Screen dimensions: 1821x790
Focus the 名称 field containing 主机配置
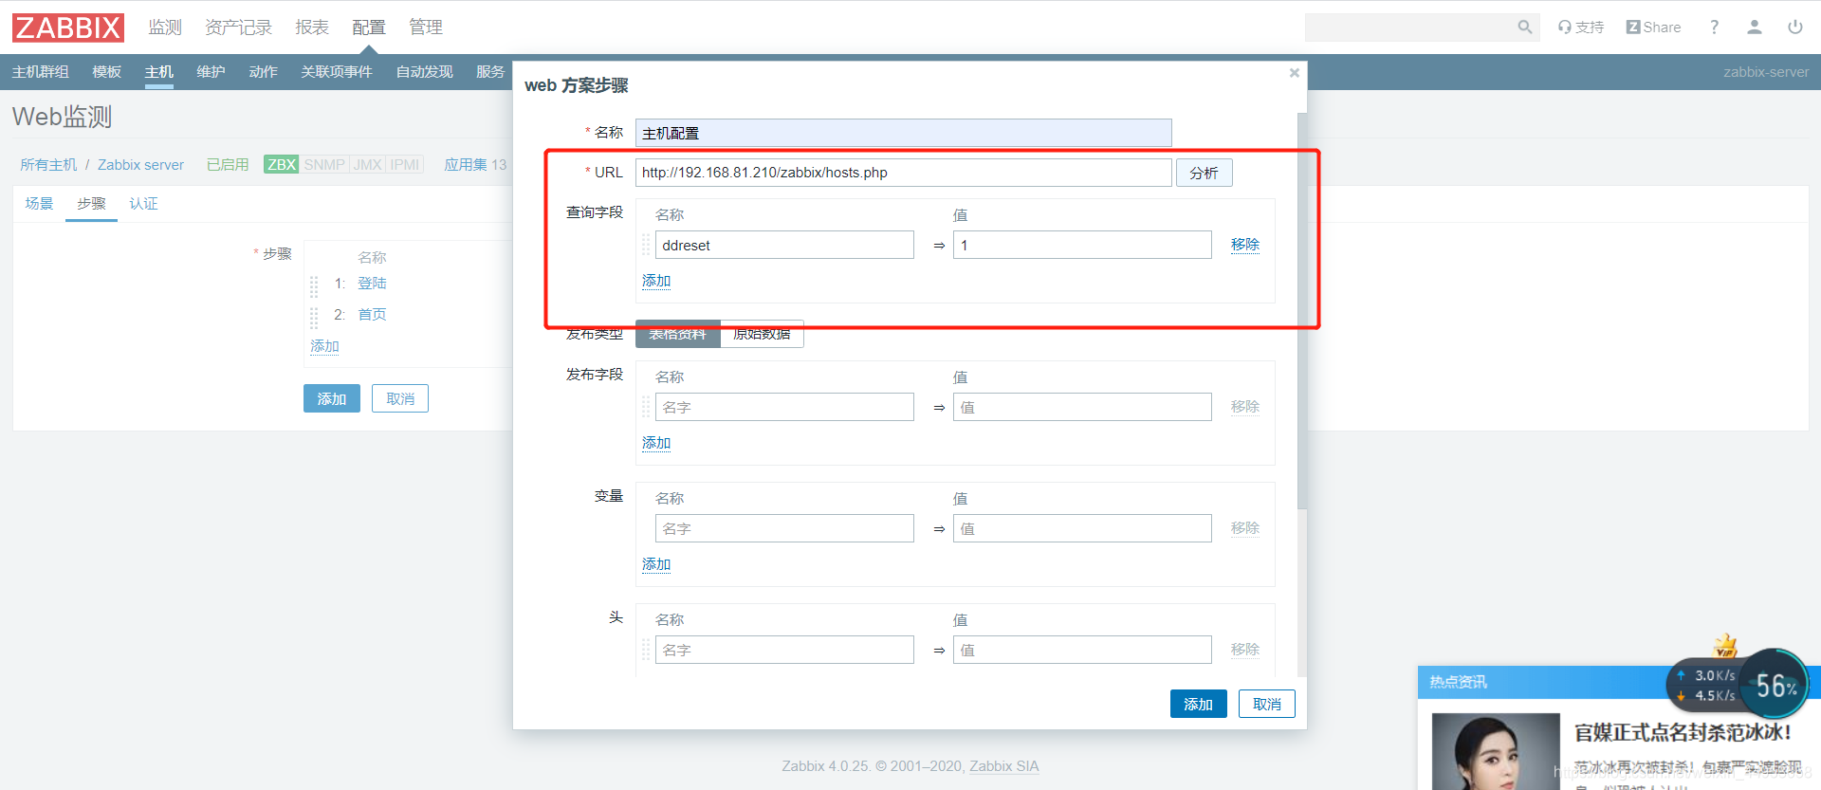[x=904, y=133]
